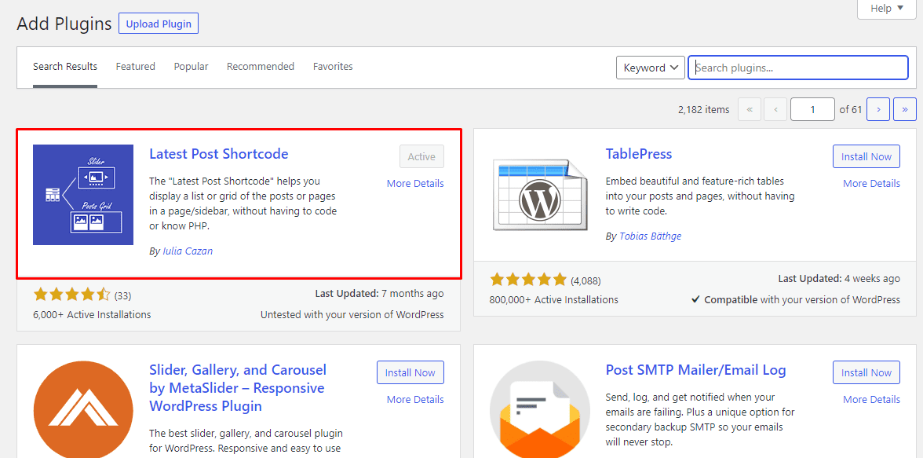The height and width of the screenshot is (458, 923).
Task: Click the Post SMTP envelope icon
Action: click(x=540, y=409)
